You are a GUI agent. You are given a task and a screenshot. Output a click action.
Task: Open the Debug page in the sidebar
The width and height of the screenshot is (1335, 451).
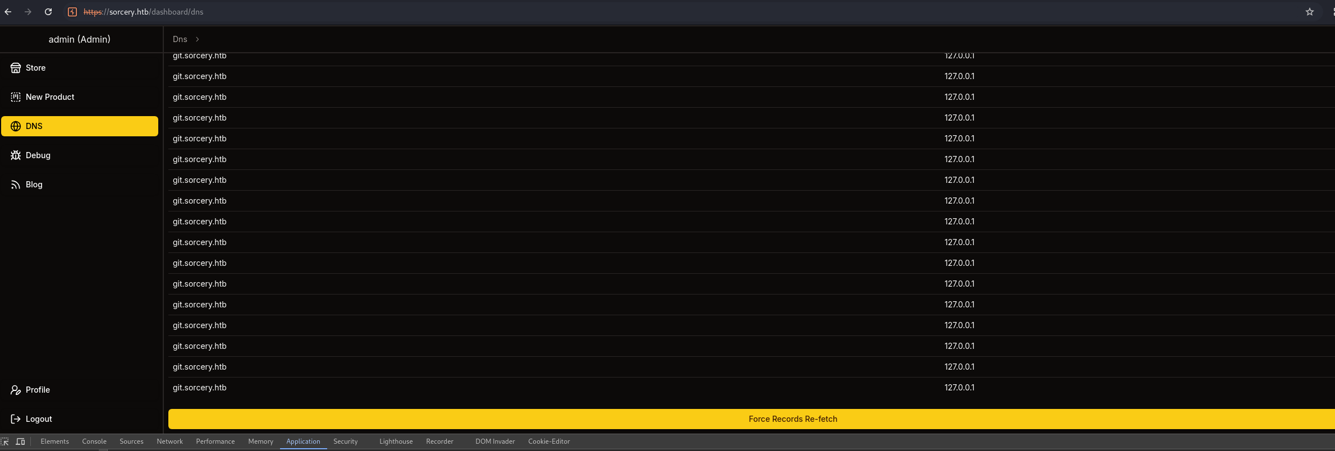80,155
